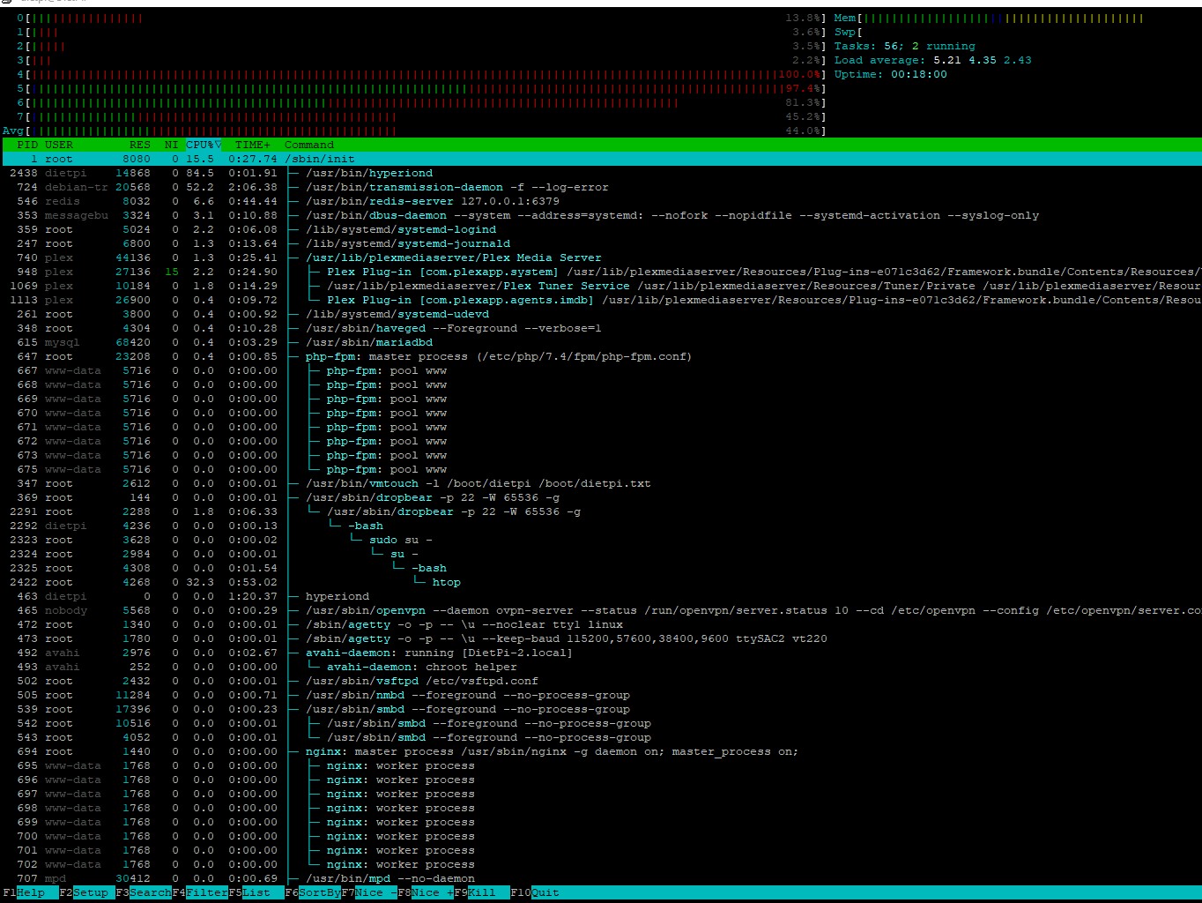Select the Plex Tuner Service row
This screenshot has height=903, width=1202.
[x=601, y=286]
